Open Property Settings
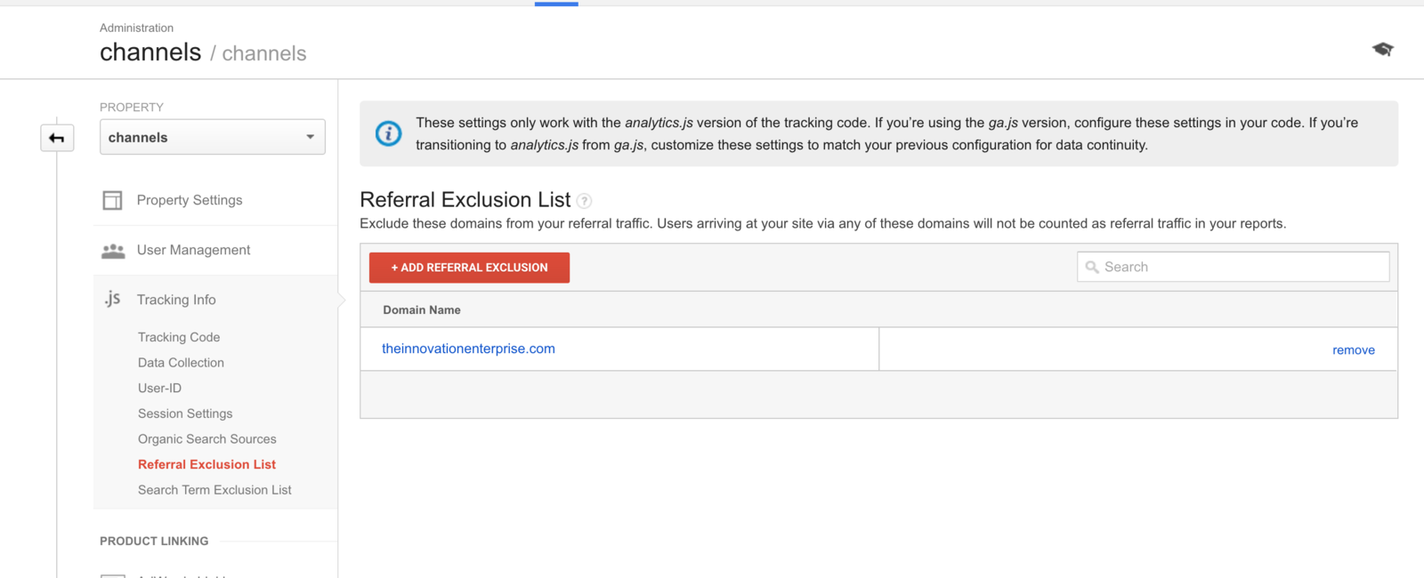Screen dimensions: 1424x578 pyautogui.click(x=190, y=200)
